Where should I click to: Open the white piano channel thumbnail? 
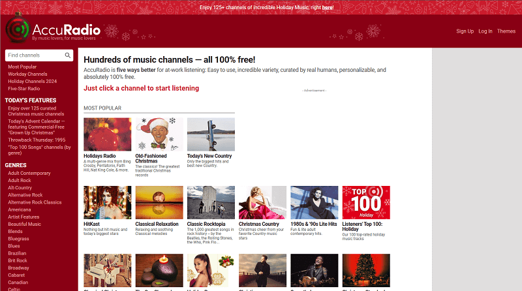click(108, 270)
